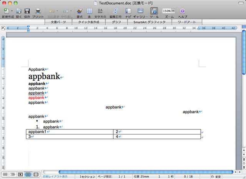
Task: Toggle the ギャラリー gallery icon
Action: (x=140, y=11)
